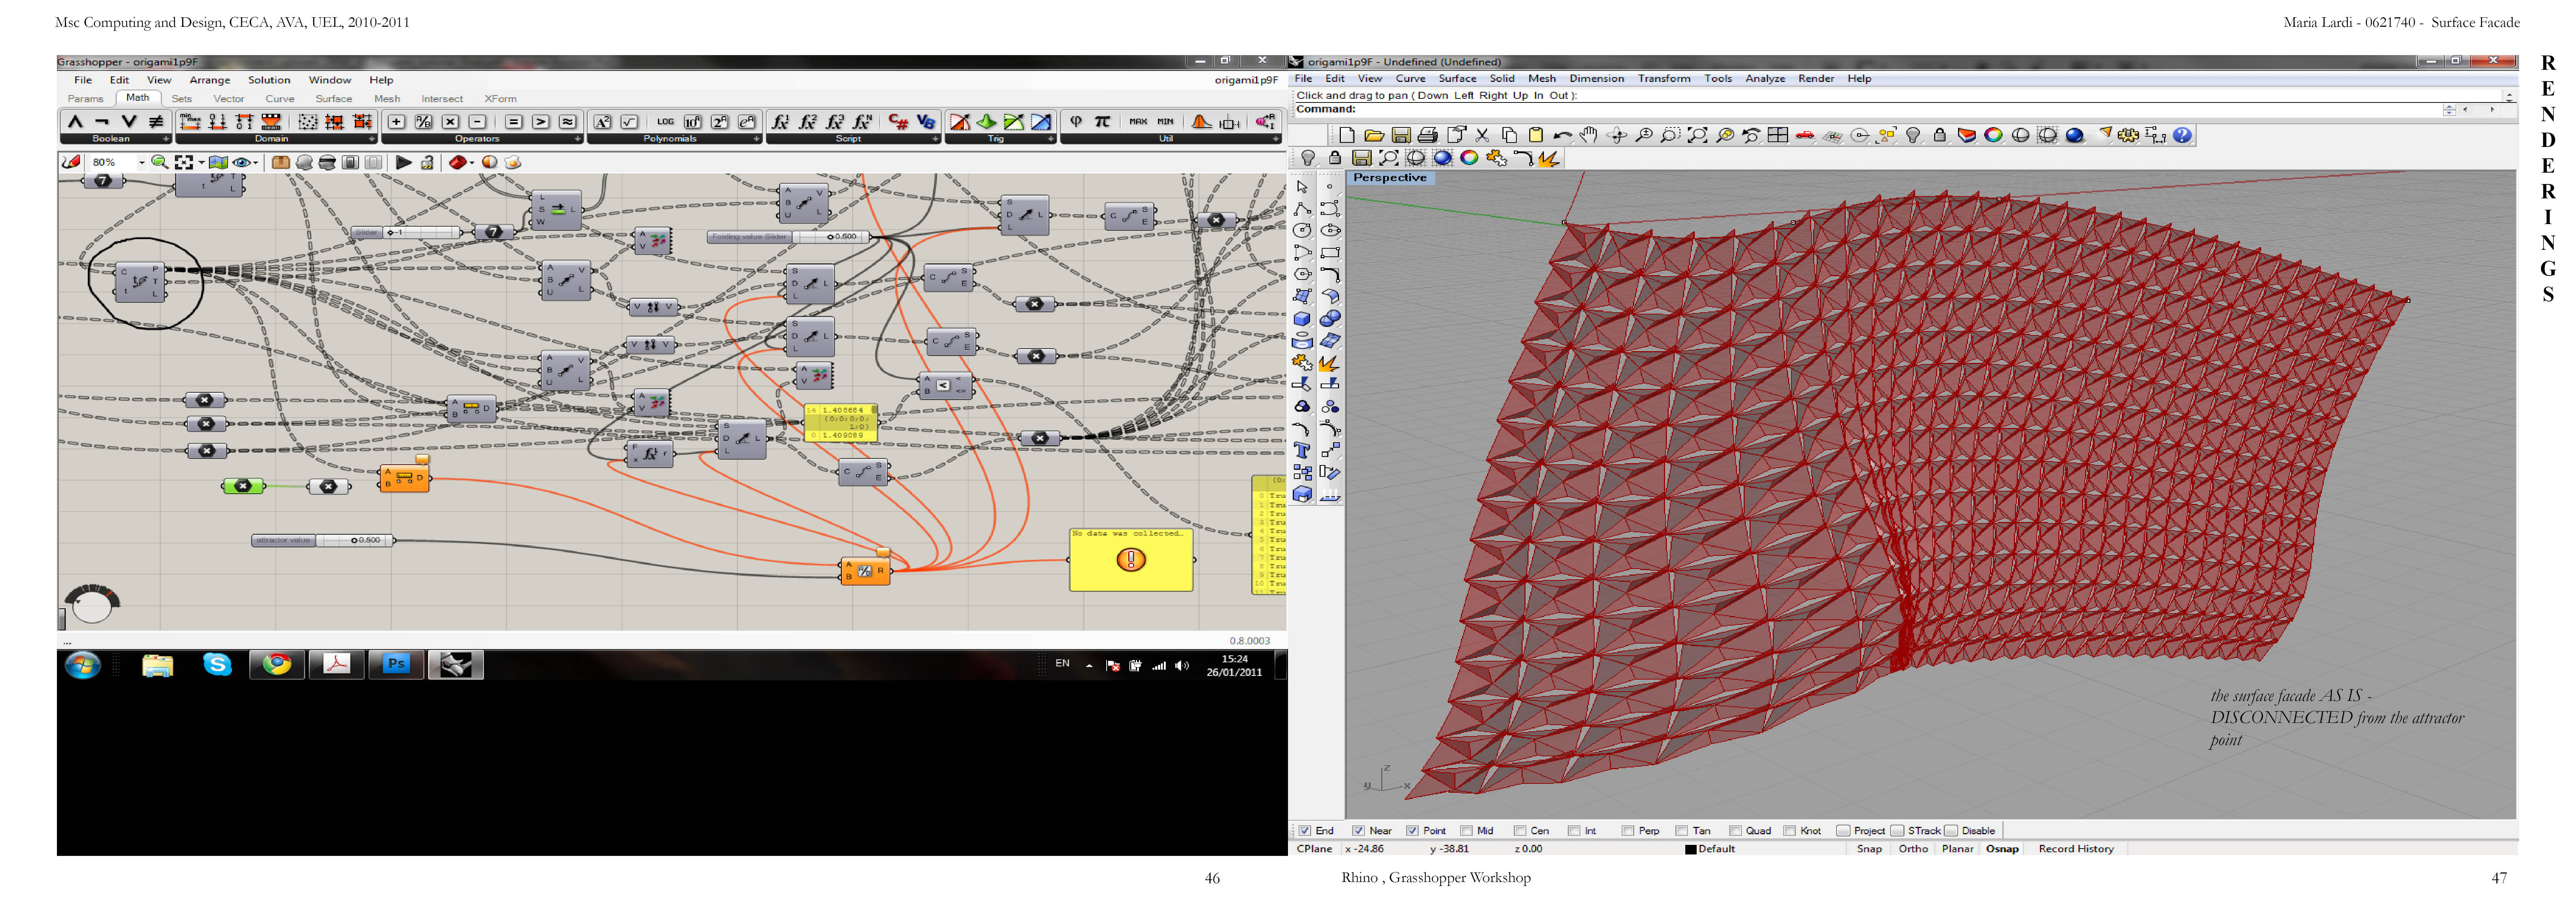This screenshot has height=911, width=2576.
Task: Open the preview eye dropdown arrow
Action: pyautogui.click(x=256, y=162)
